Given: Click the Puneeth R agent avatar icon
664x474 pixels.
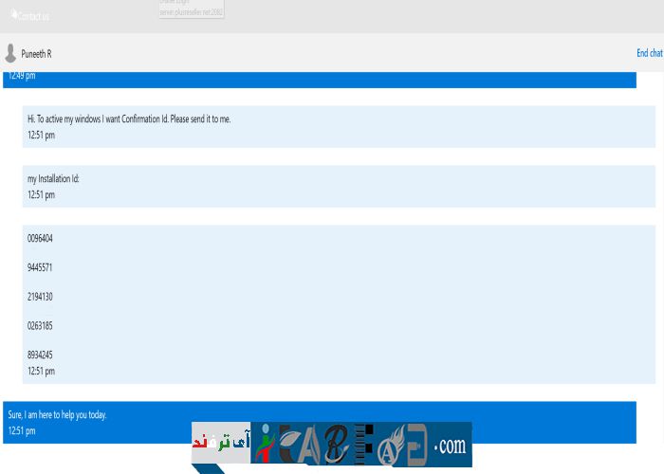Looking at the screenshot, I should click(x=10, y=53).
